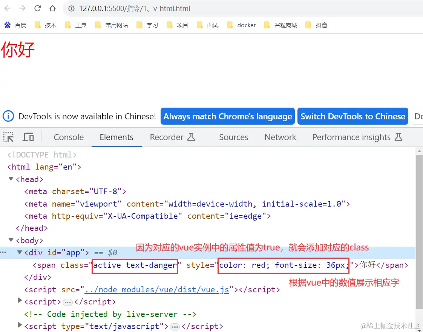Open the vue.js script source link
The width and height of the screenshot is (423, 332).
[157, 290]
